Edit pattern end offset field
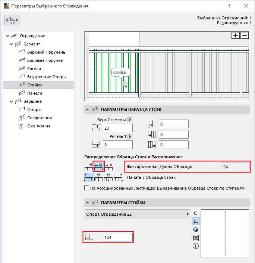Viewport: 255px width, 263px height. [x=174, y=145]
